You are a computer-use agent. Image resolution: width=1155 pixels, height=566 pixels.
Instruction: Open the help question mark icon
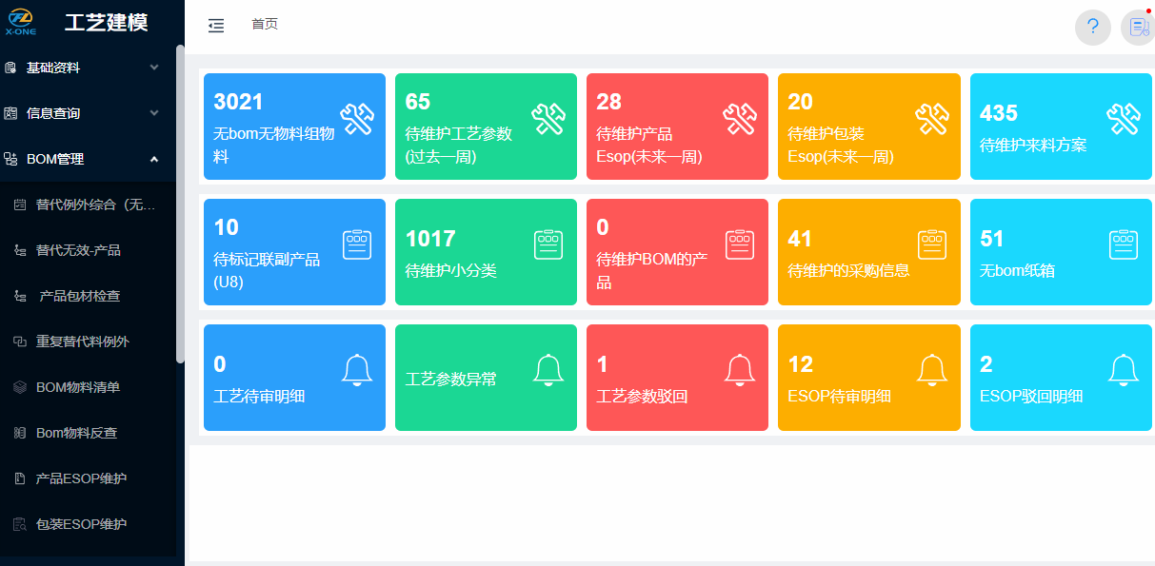click(1092, 27)
